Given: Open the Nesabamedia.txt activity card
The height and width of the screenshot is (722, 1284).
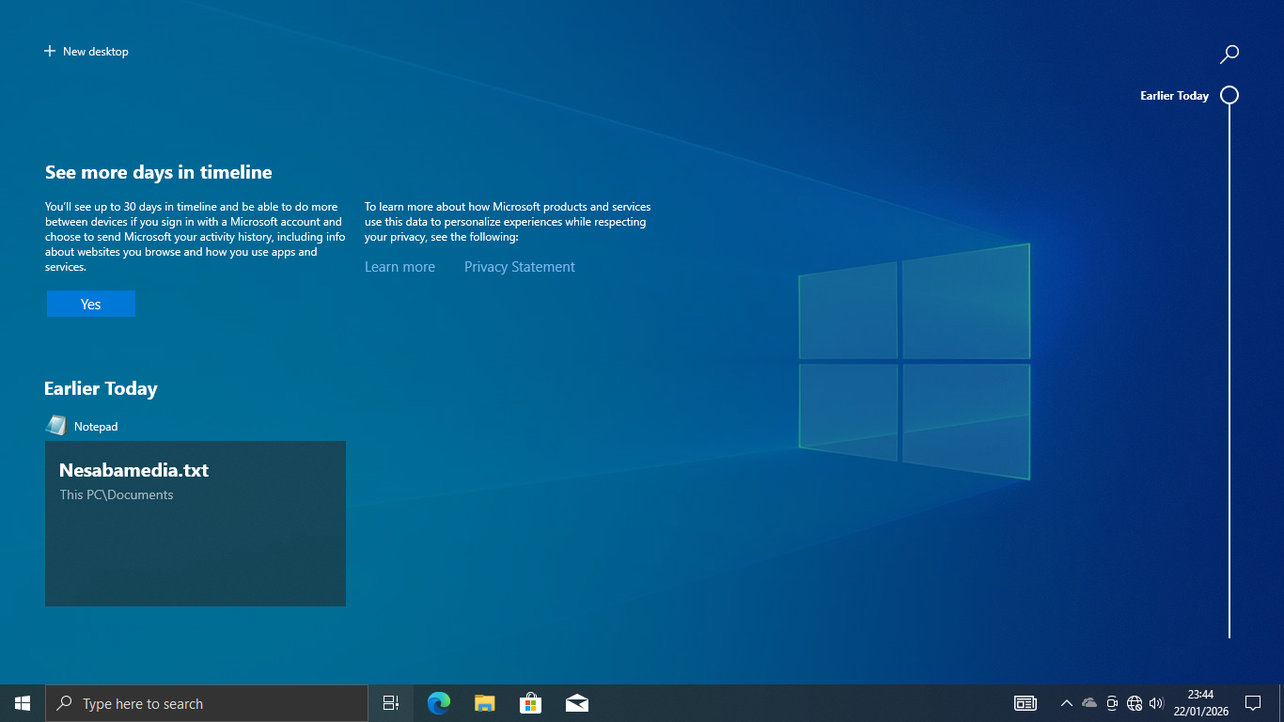Looking at the screenshot, I should 196,523.
